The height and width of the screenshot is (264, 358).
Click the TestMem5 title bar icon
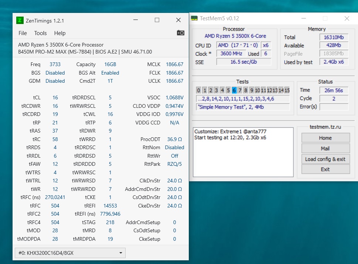[x=194, y=18]
